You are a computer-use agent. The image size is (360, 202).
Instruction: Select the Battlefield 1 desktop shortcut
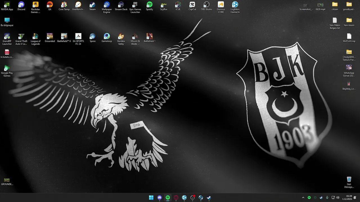[x=150, y=38]
